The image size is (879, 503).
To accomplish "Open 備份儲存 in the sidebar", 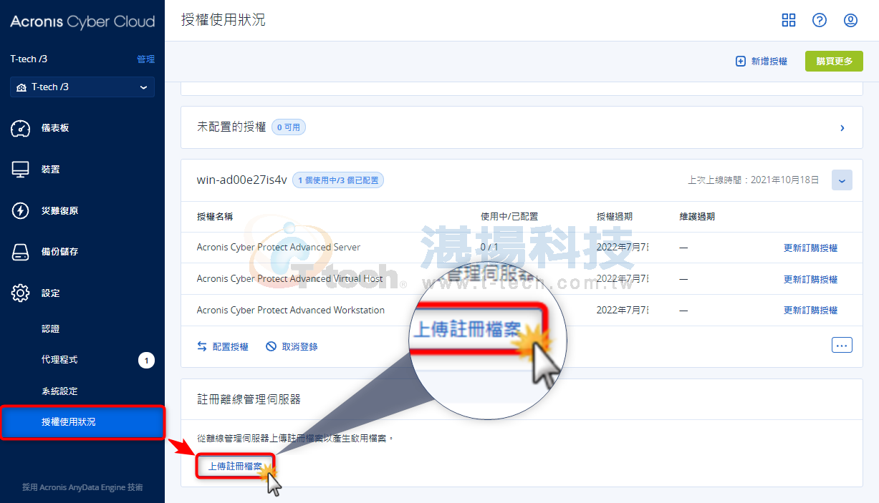I will click(x=60, y=252).
